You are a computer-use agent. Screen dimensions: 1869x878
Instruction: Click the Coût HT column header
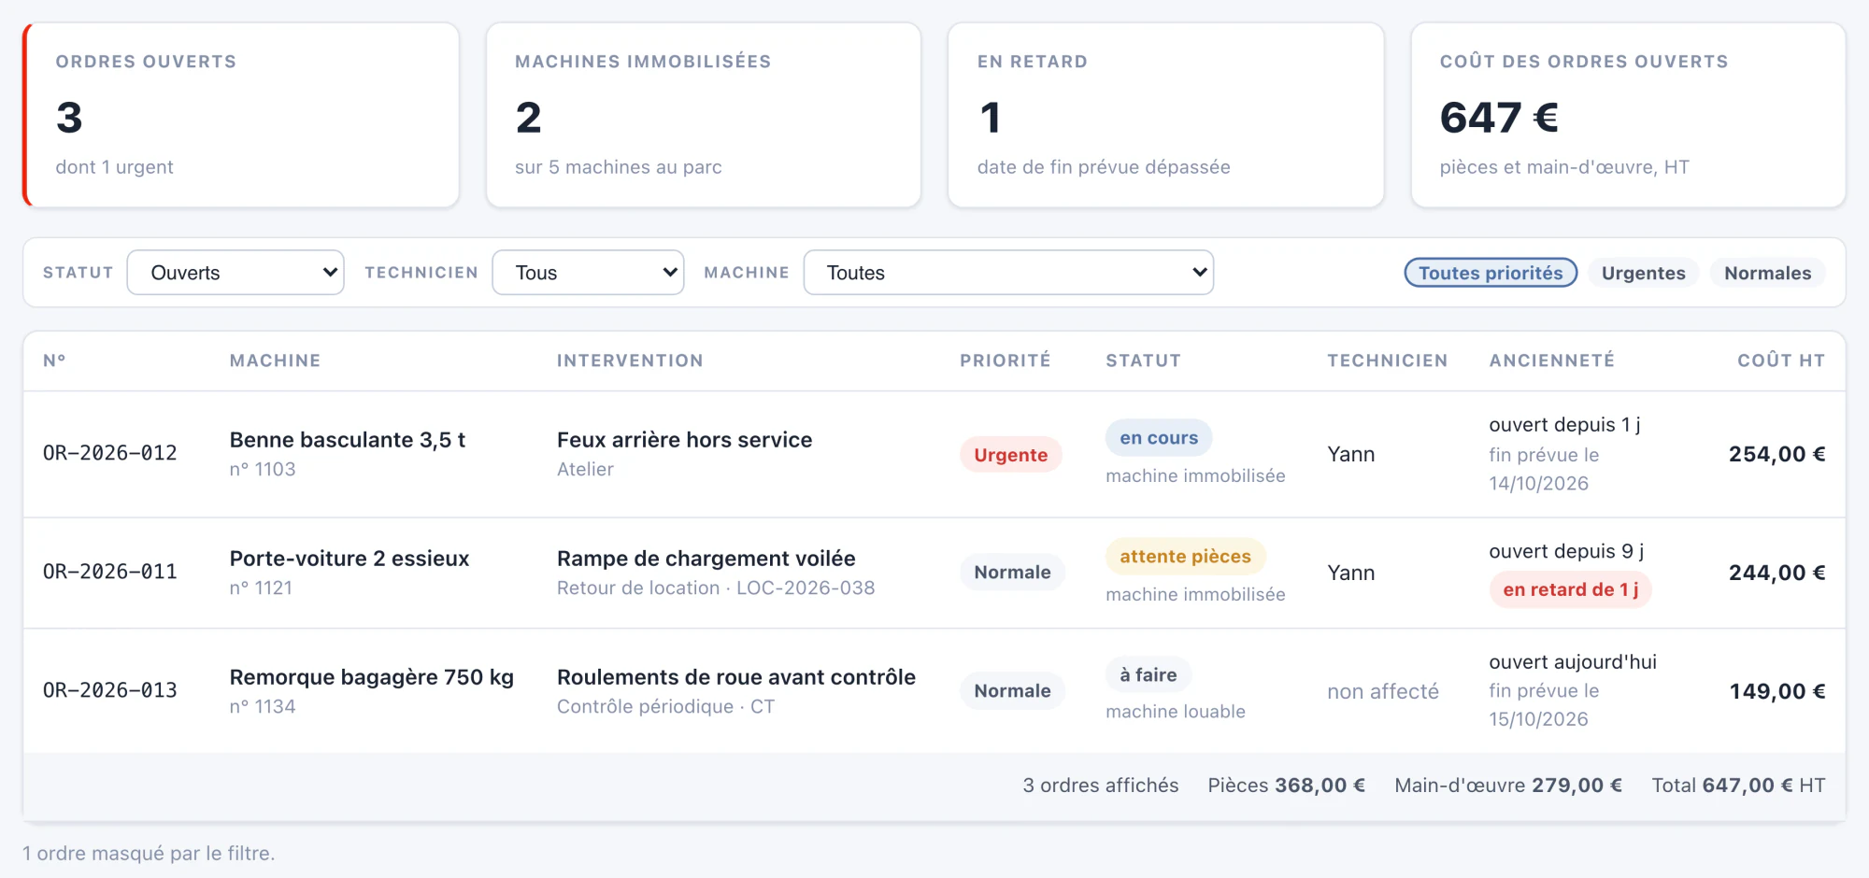pos(1781,361)
